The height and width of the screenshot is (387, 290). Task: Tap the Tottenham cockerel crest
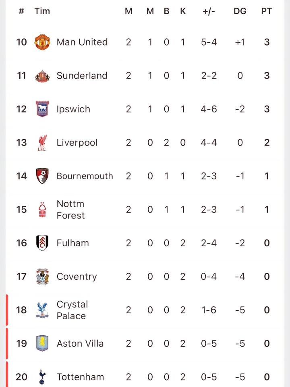tap(42, 377)
